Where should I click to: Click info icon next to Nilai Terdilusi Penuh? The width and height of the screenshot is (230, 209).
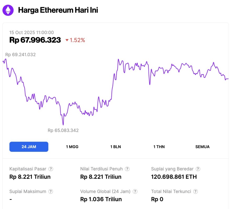127,169
